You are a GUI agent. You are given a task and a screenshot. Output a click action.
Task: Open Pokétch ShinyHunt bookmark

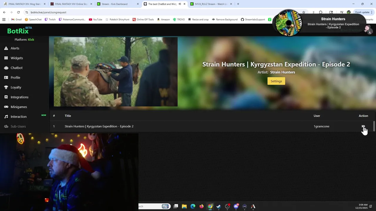[x=117, y=20]
